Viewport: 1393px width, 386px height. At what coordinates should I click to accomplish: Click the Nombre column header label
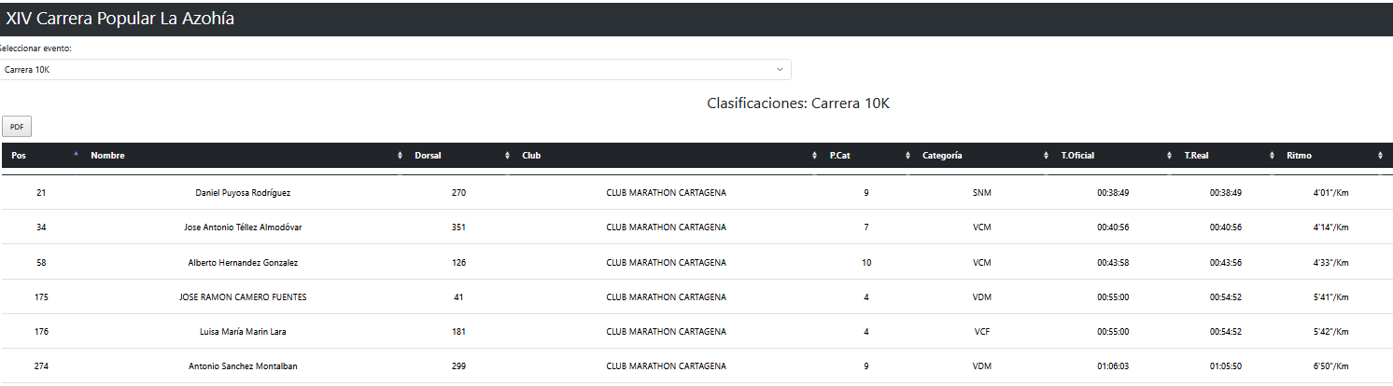(x=107, y=156)
